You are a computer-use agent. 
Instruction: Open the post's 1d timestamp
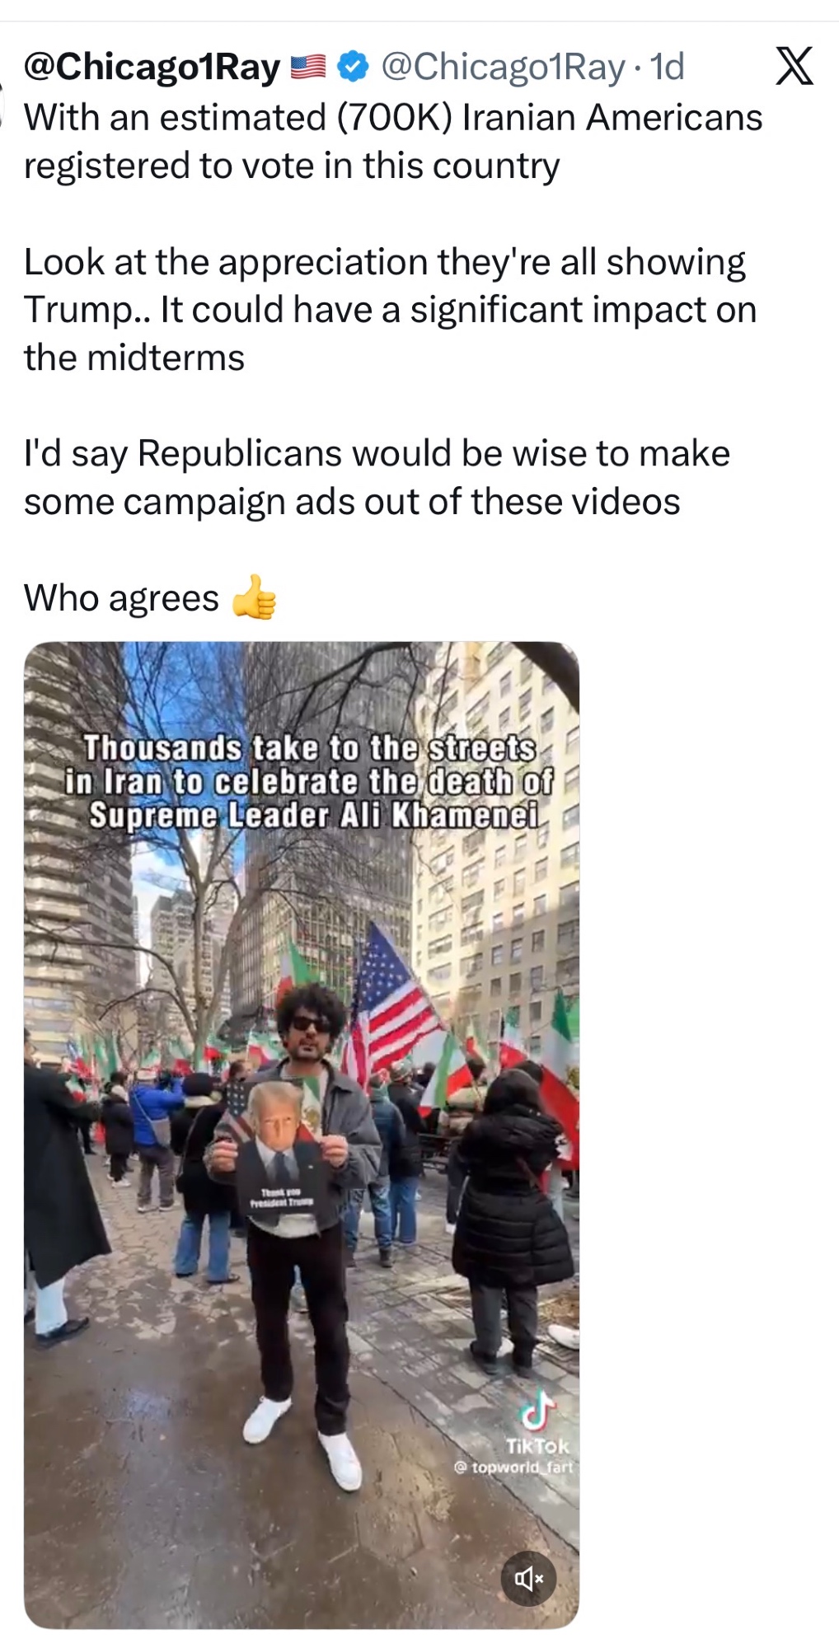(x=667, y=67)
